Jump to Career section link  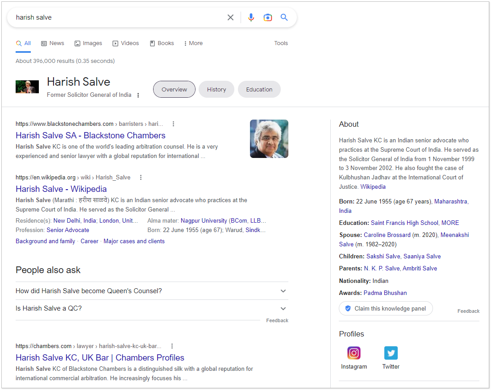89,241
